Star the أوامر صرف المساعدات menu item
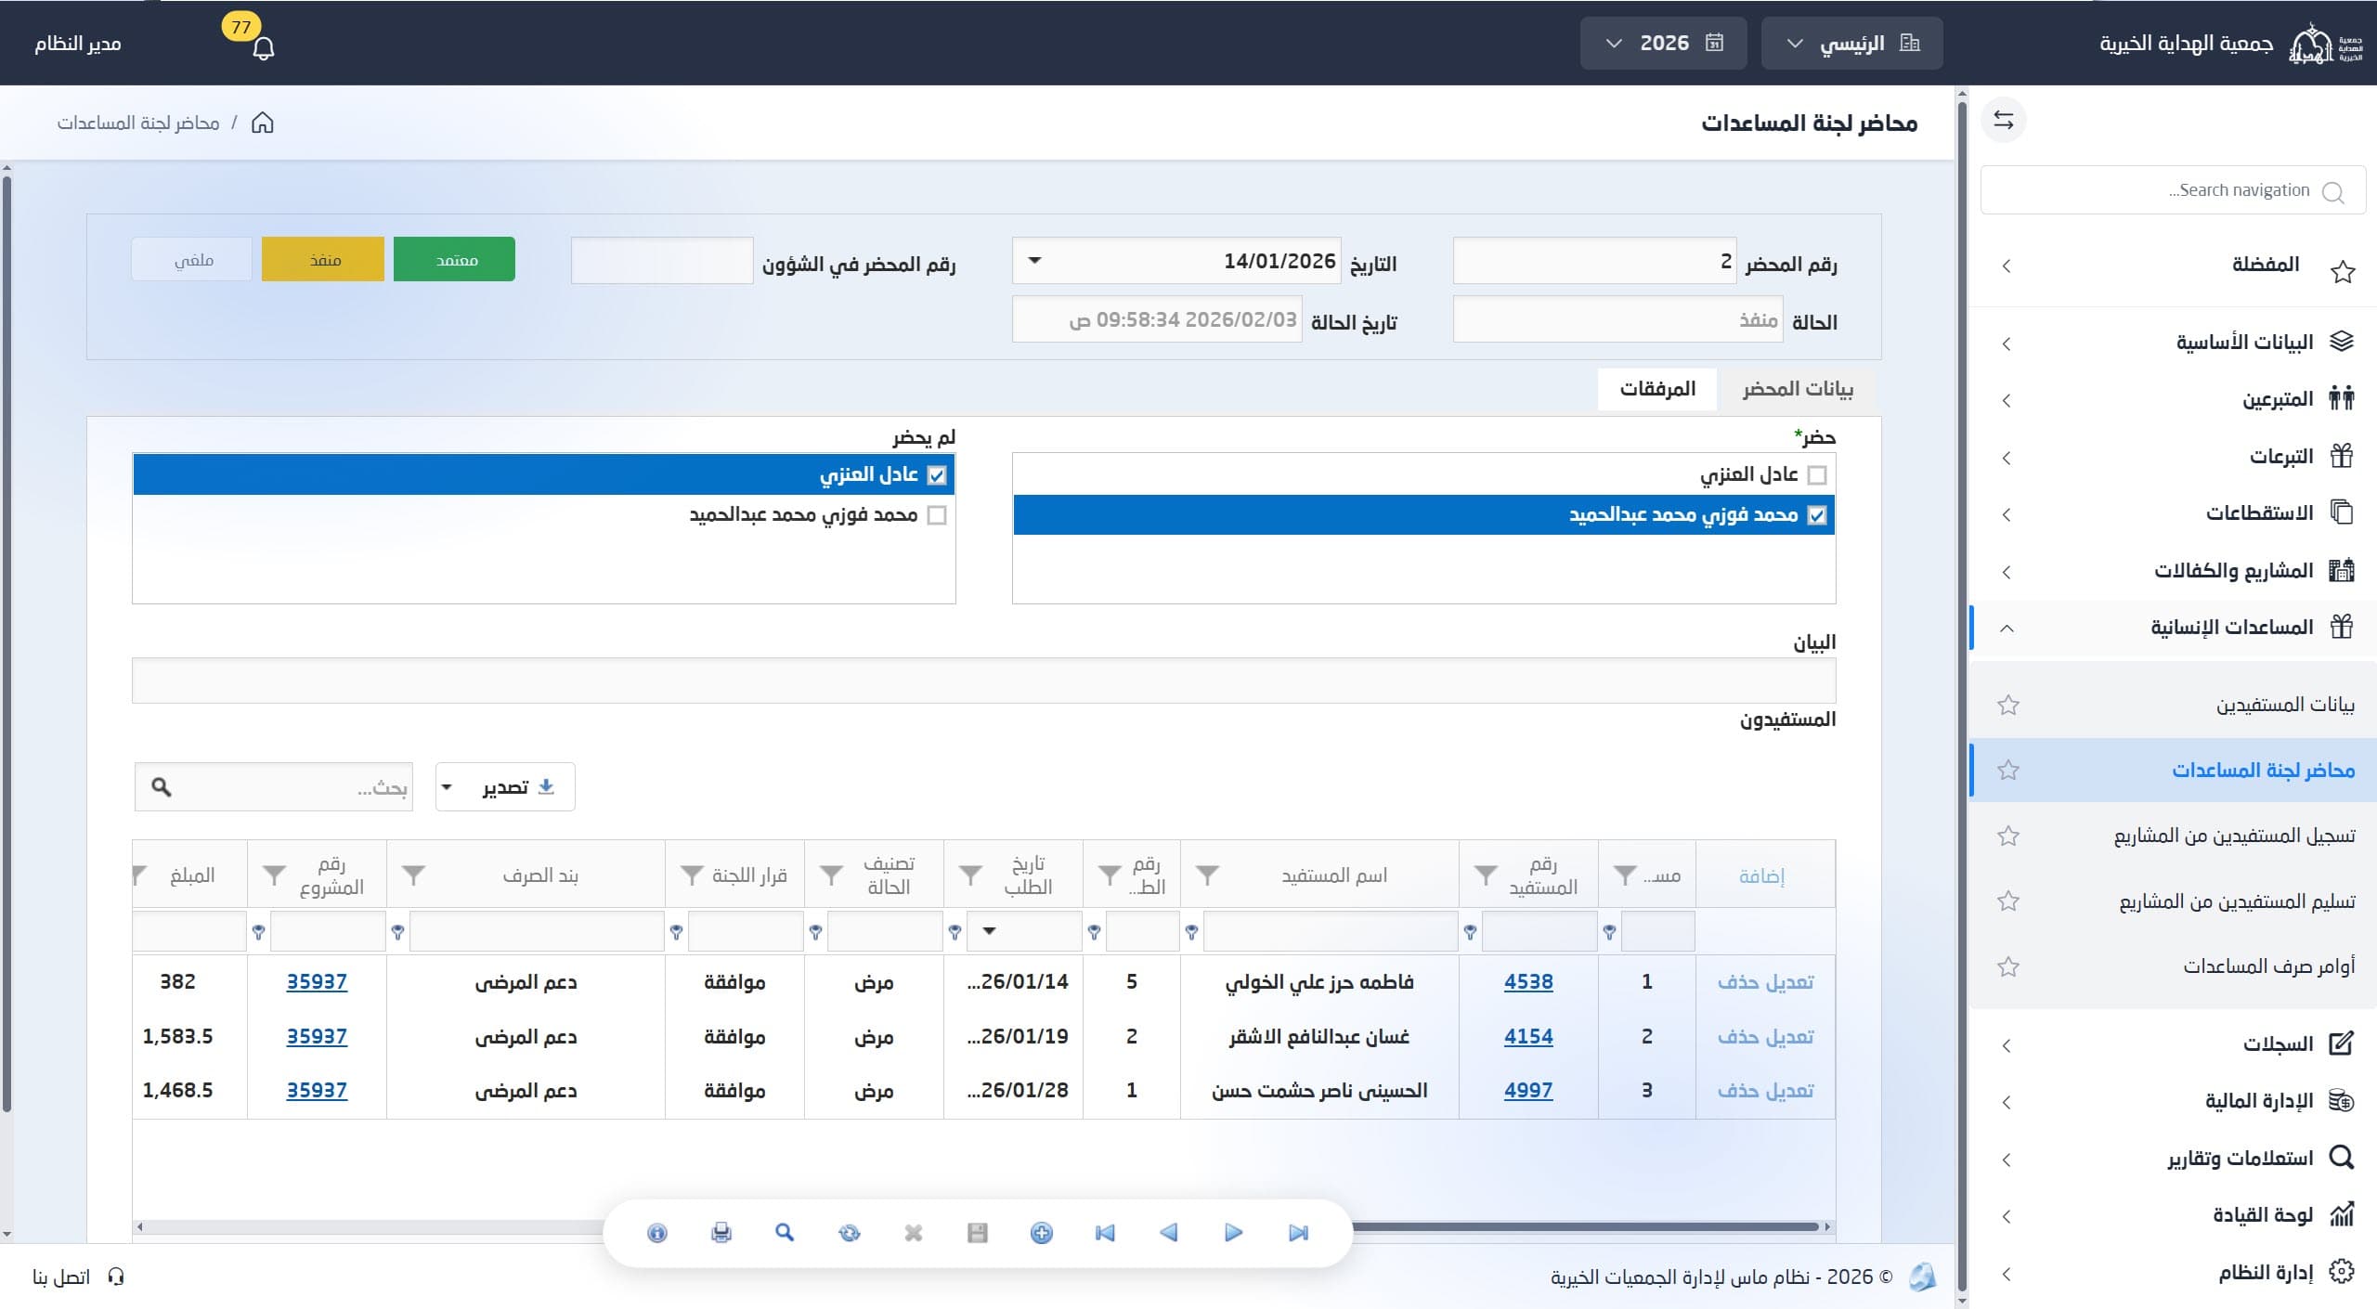 tap(2008, 966)
